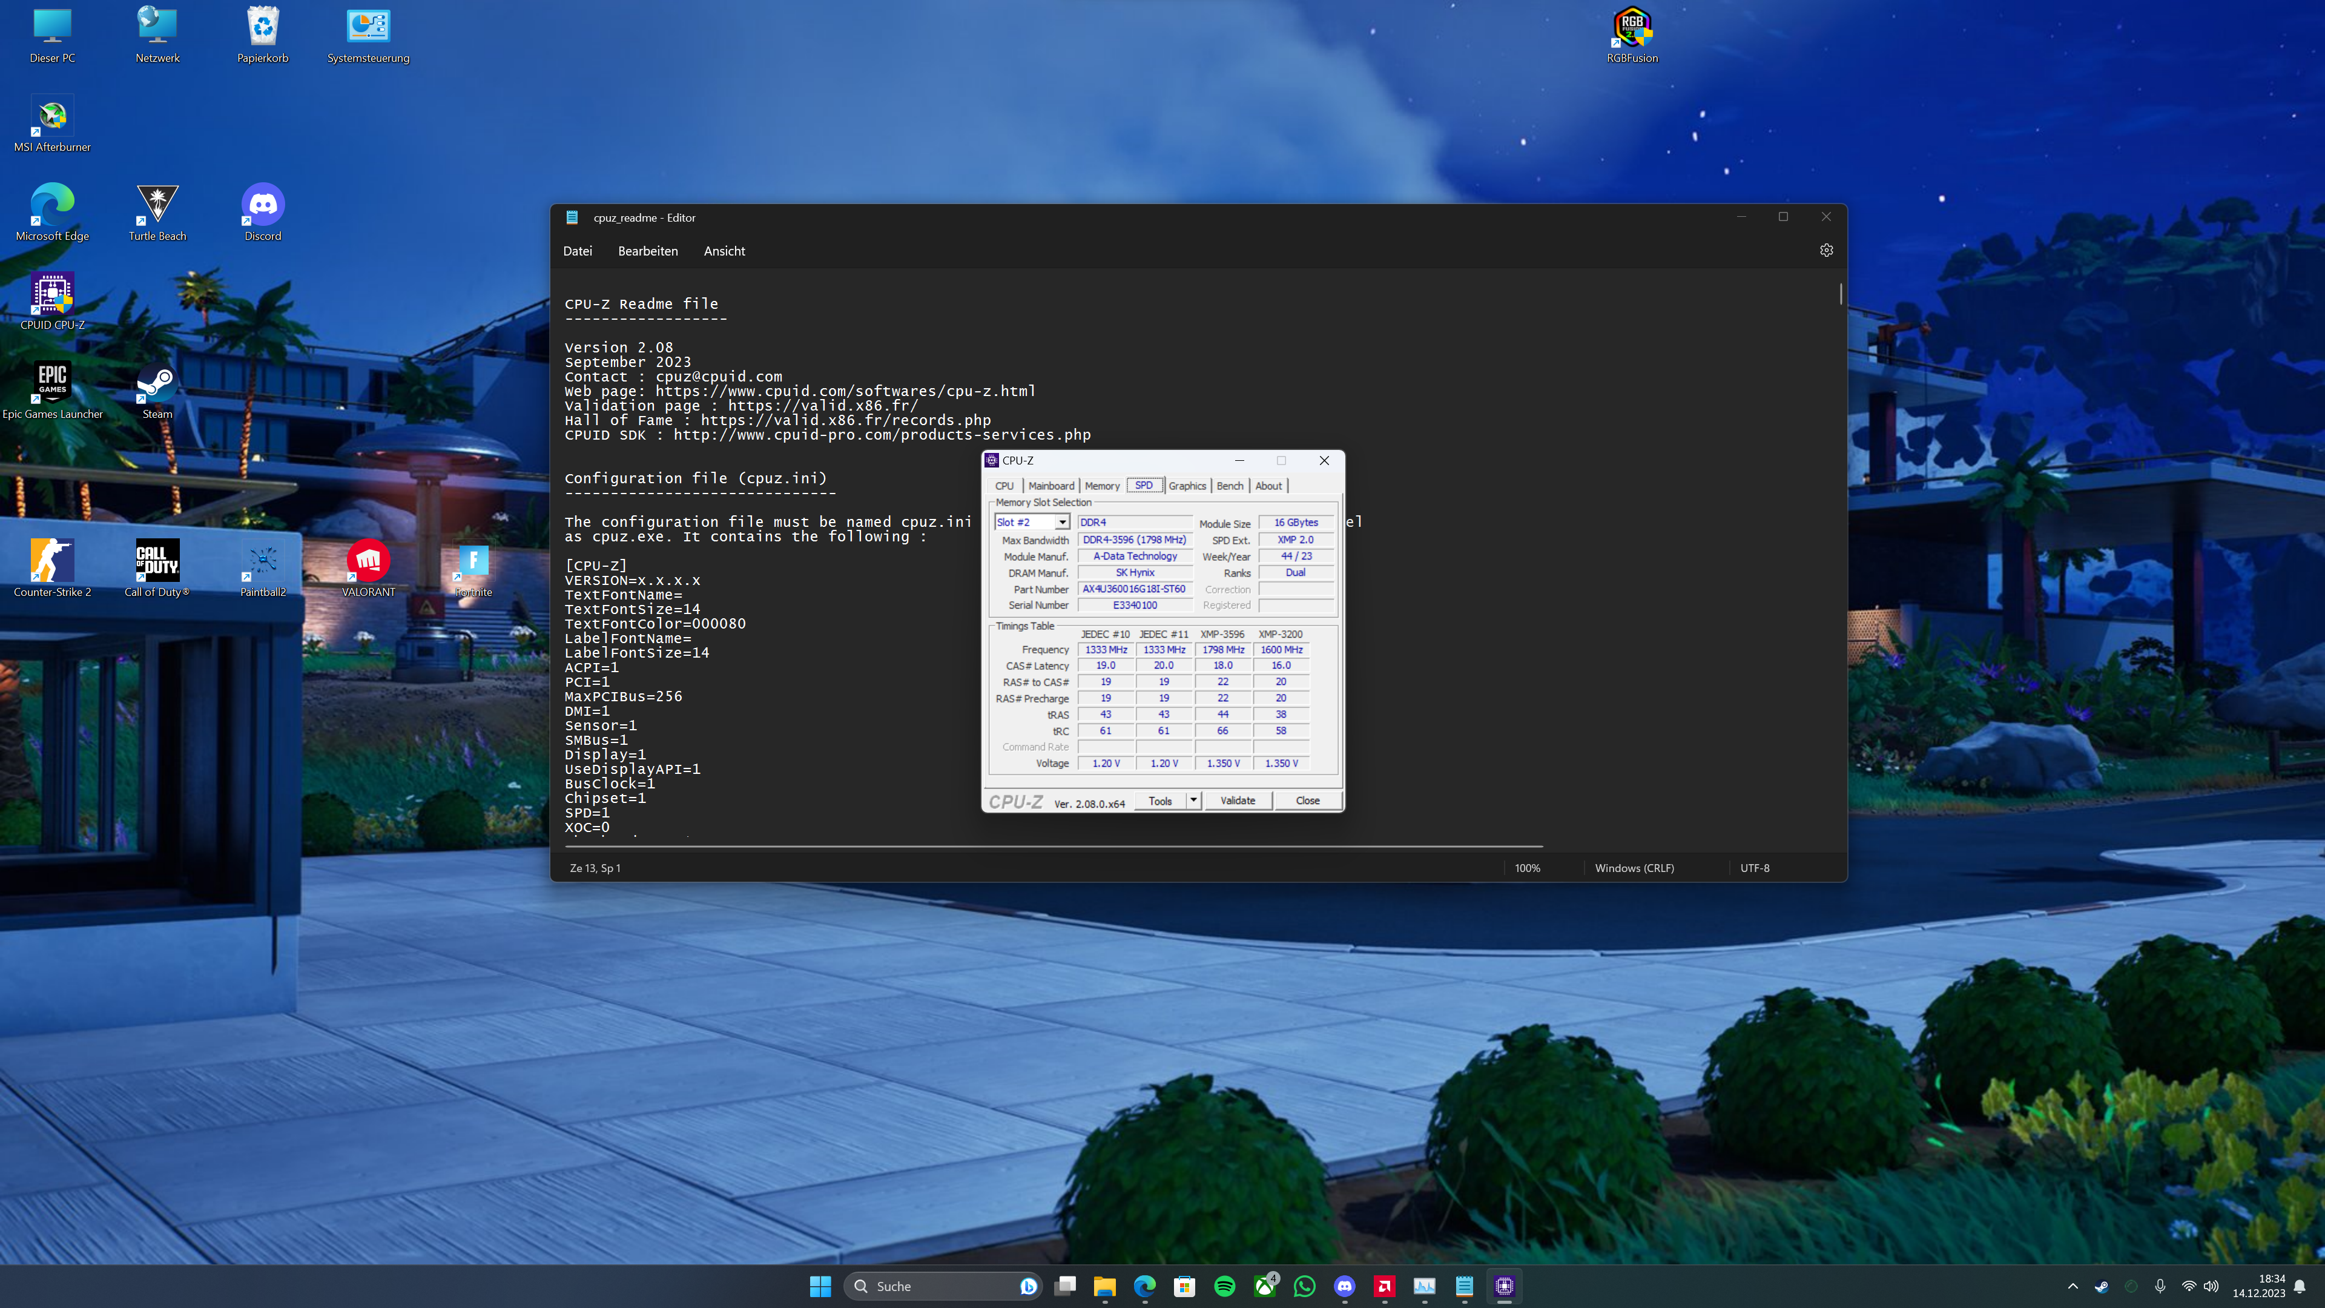2325x1308 pixels.
Task: Open the Slot #2 memory dropdown
Action: (1063, 522)
